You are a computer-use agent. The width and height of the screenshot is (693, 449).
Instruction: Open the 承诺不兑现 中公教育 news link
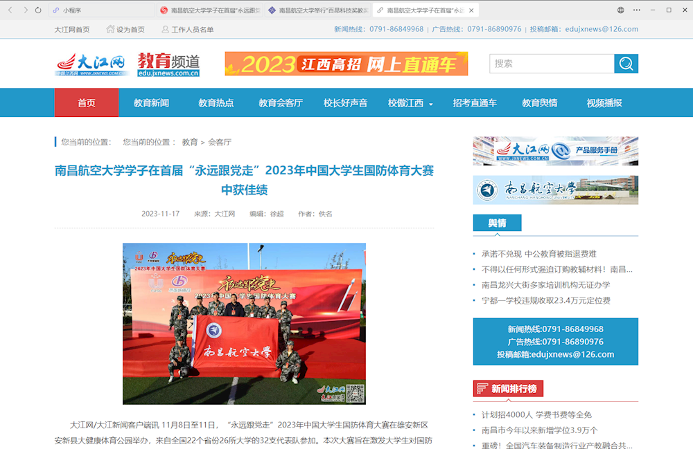(x=538, y=254)
